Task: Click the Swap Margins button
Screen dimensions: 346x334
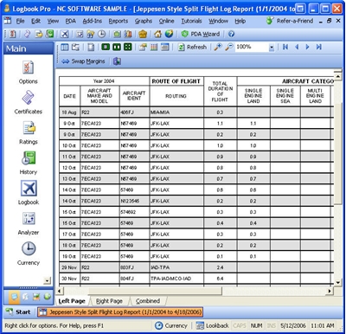Action: point(83,61)
